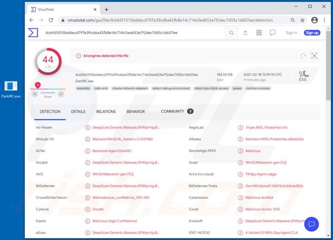Click the ESET-NOD32 engine name
333x240 pixels.
click(199, 232)
